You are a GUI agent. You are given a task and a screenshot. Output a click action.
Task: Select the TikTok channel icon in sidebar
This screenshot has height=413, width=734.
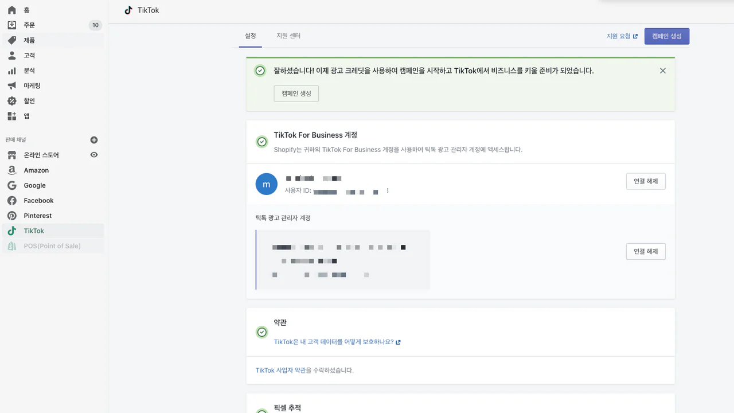pyautogui.click(x=12, y=231)
